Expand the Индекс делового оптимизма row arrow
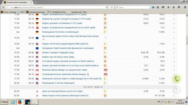 coord(174,23)
